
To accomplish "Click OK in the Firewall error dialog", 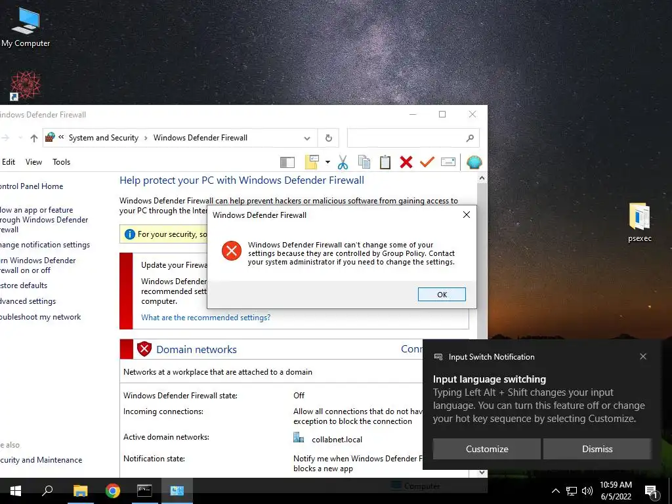I will tap(442, 295).
